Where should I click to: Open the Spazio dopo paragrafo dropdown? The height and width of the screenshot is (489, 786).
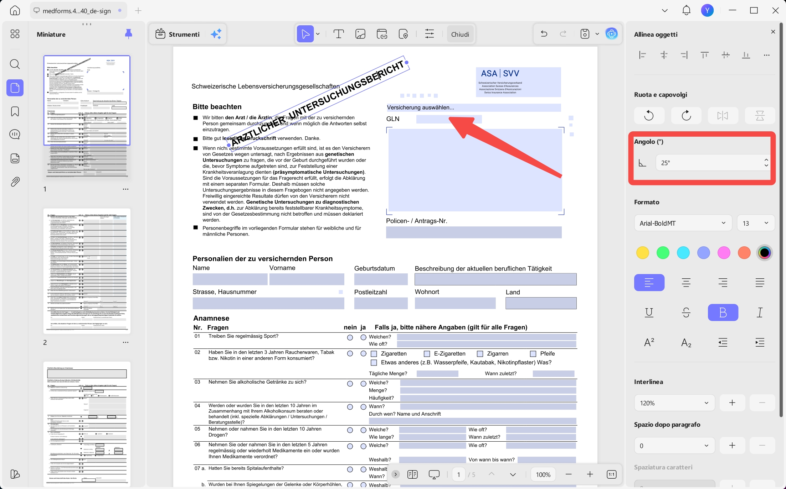click(674, 446)
